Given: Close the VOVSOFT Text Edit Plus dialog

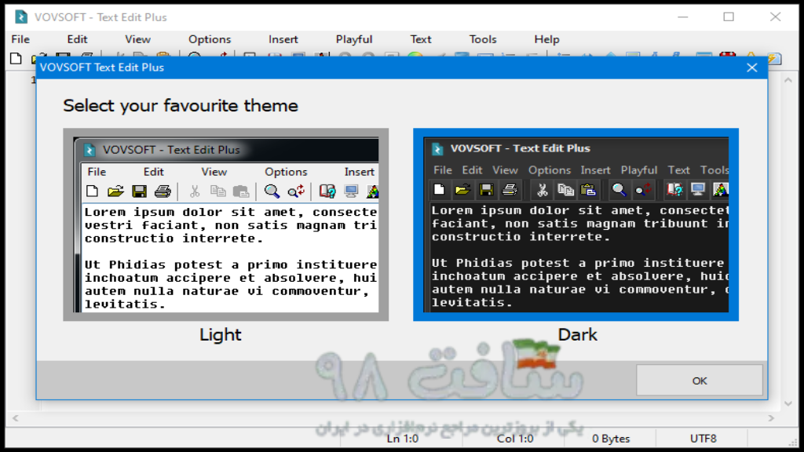Looking at the screenshot, I should [751, 67].
